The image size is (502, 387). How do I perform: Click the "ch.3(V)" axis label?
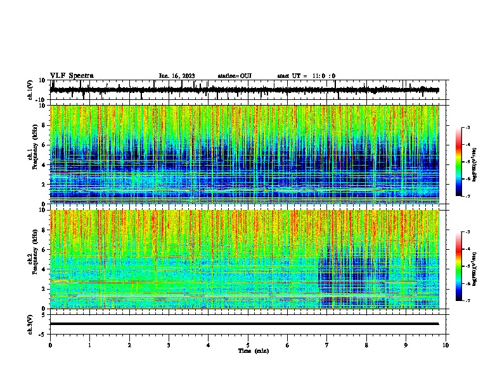[30, 324]
